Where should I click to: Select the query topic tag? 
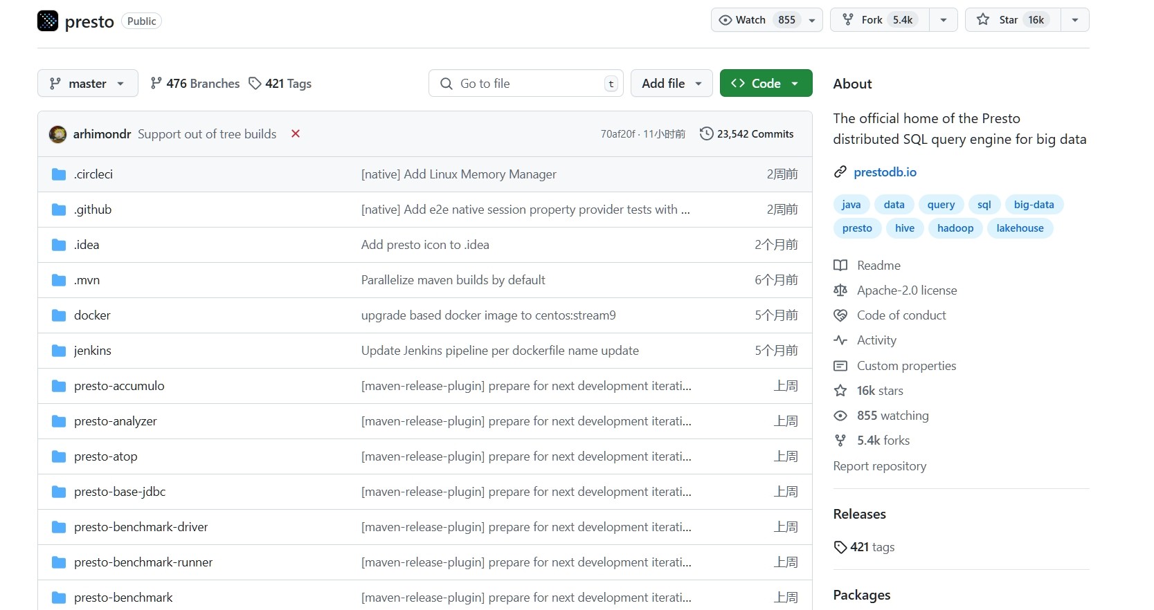click(x=941, y=205)
